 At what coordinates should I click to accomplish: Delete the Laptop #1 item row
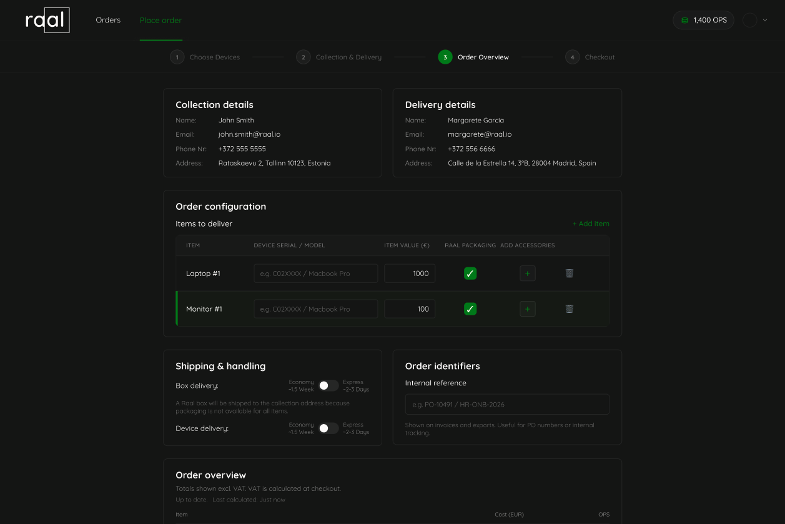[569, 274]
